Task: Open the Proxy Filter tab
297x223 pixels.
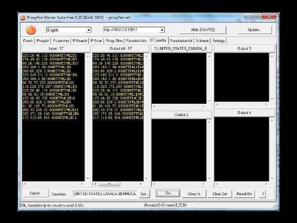Action: click(x=114, y=41)
